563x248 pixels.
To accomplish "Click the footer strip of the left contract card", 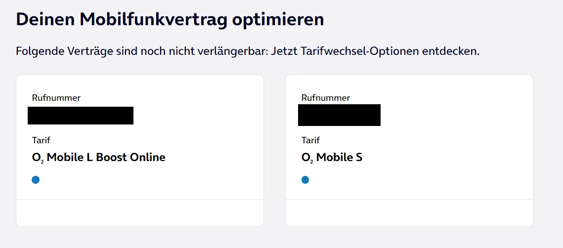I will click(140, 213).
